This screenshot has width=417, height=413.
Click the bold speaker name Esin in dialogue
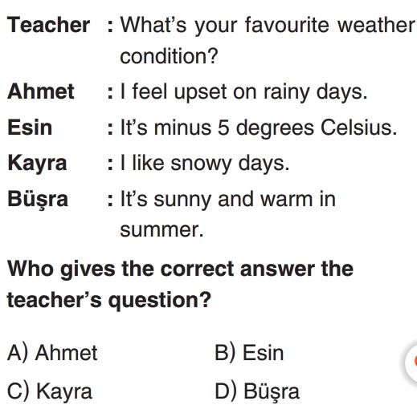[x=30, y=128]
